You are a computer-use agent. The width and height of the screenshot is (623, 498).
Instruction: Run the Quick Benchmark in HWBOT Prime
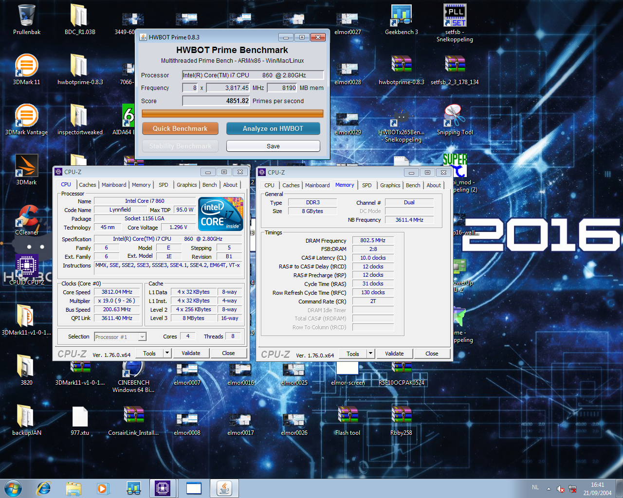click(x=180, y=128)
